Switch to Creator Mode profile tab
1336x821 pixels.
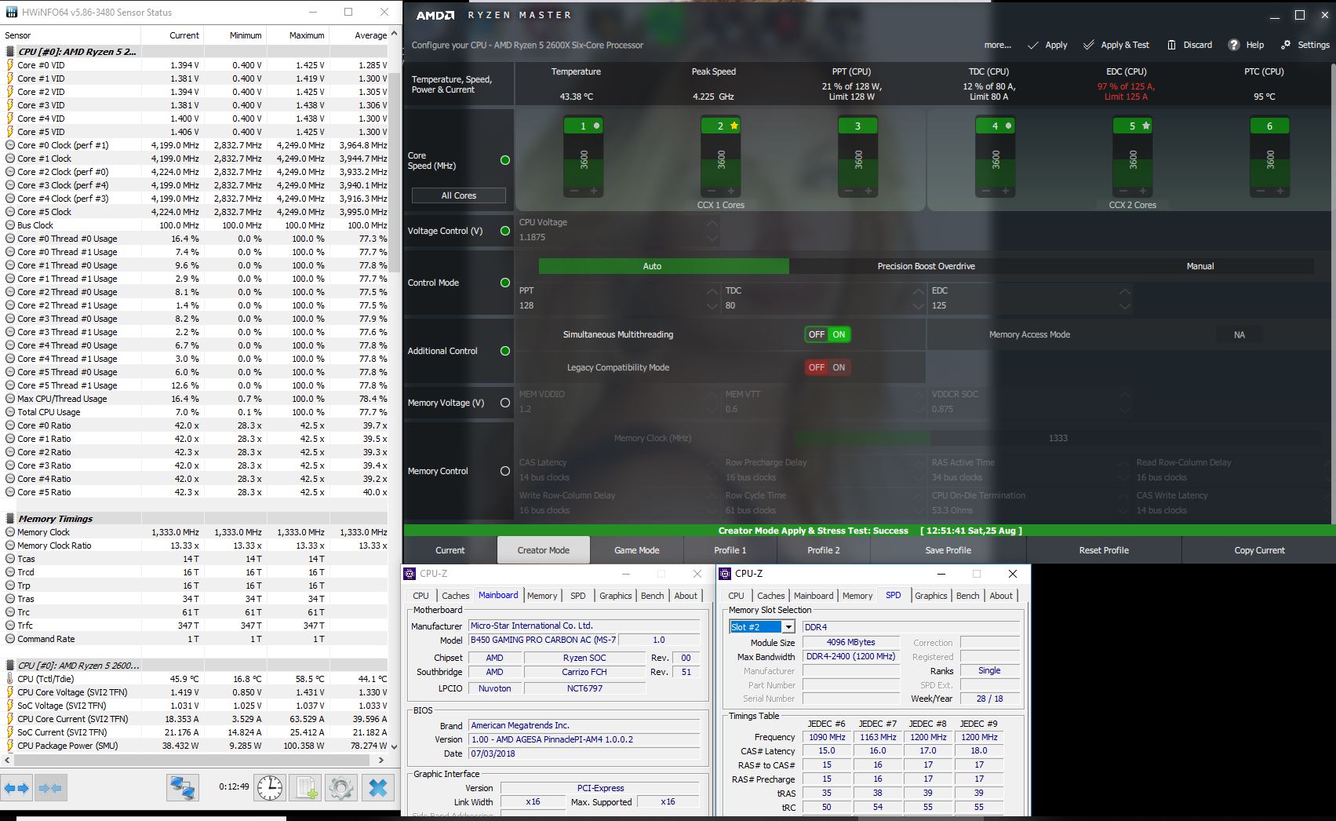click(544, 550)
